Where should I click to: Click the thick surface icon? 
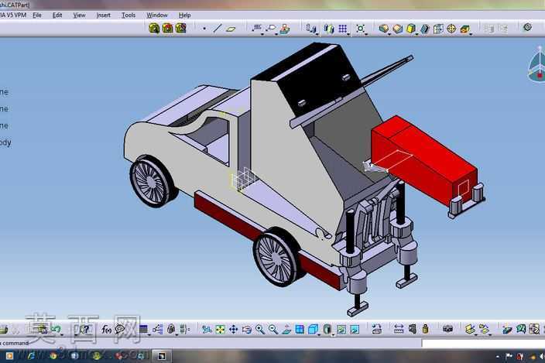point(398,29)
